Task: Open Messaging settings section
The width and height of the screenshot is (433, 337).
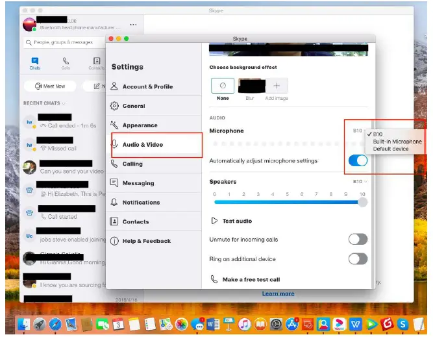Action: point(154,183)
